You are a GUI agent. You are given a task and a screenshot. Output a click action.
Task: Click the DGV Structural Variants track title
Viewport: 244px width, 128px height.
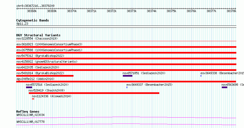coord(38,35)
